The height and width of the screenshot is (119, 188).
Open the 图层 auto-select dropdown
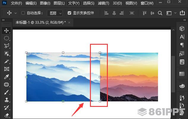tap(55, 13)
